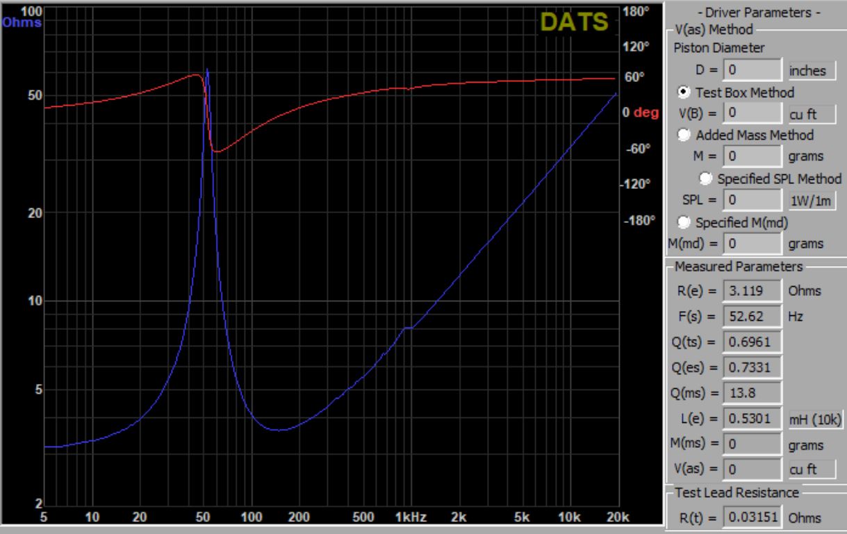Click the Piston Diameter D input field
Image resolution: width=847 pixels, height=534 pixels.
pyautogui.click(x=753, y=70)
